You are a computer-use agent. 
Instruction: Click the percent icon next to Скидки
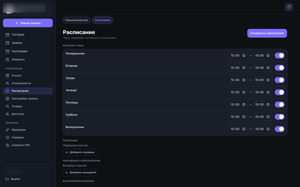coord(7,106)
